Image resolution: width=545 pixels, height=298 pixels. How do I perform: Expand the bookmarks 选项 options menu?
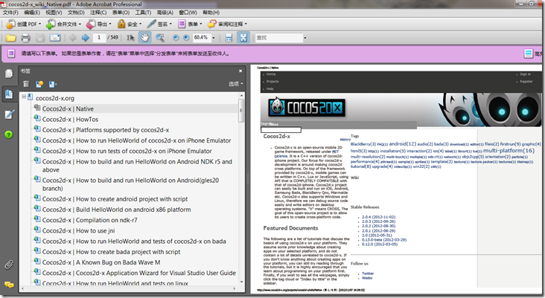235,84
